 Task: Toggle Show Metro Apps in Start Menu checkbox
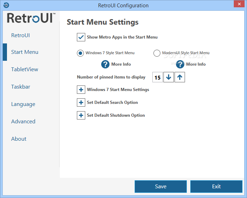click(x=81, y=37)
